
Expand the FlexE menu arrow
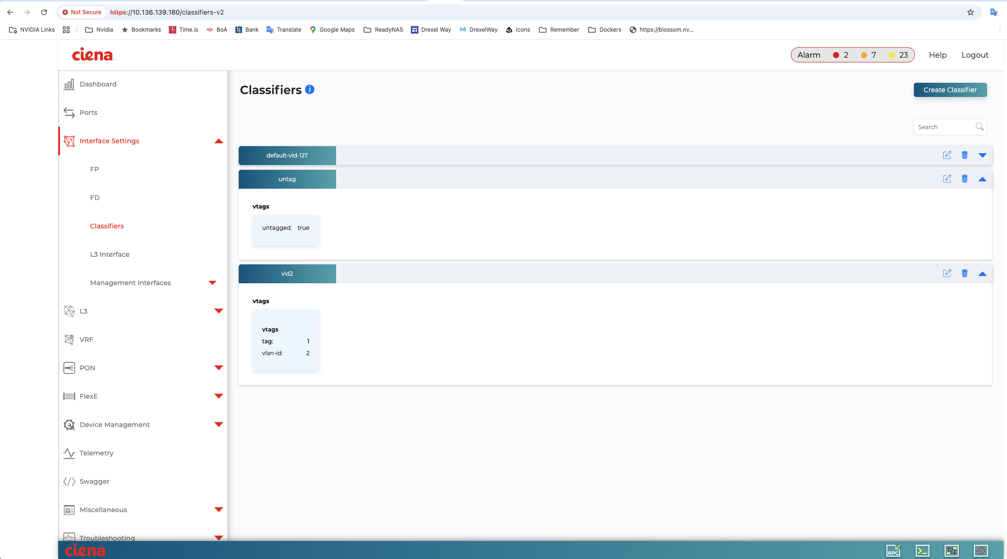(218, 396)
